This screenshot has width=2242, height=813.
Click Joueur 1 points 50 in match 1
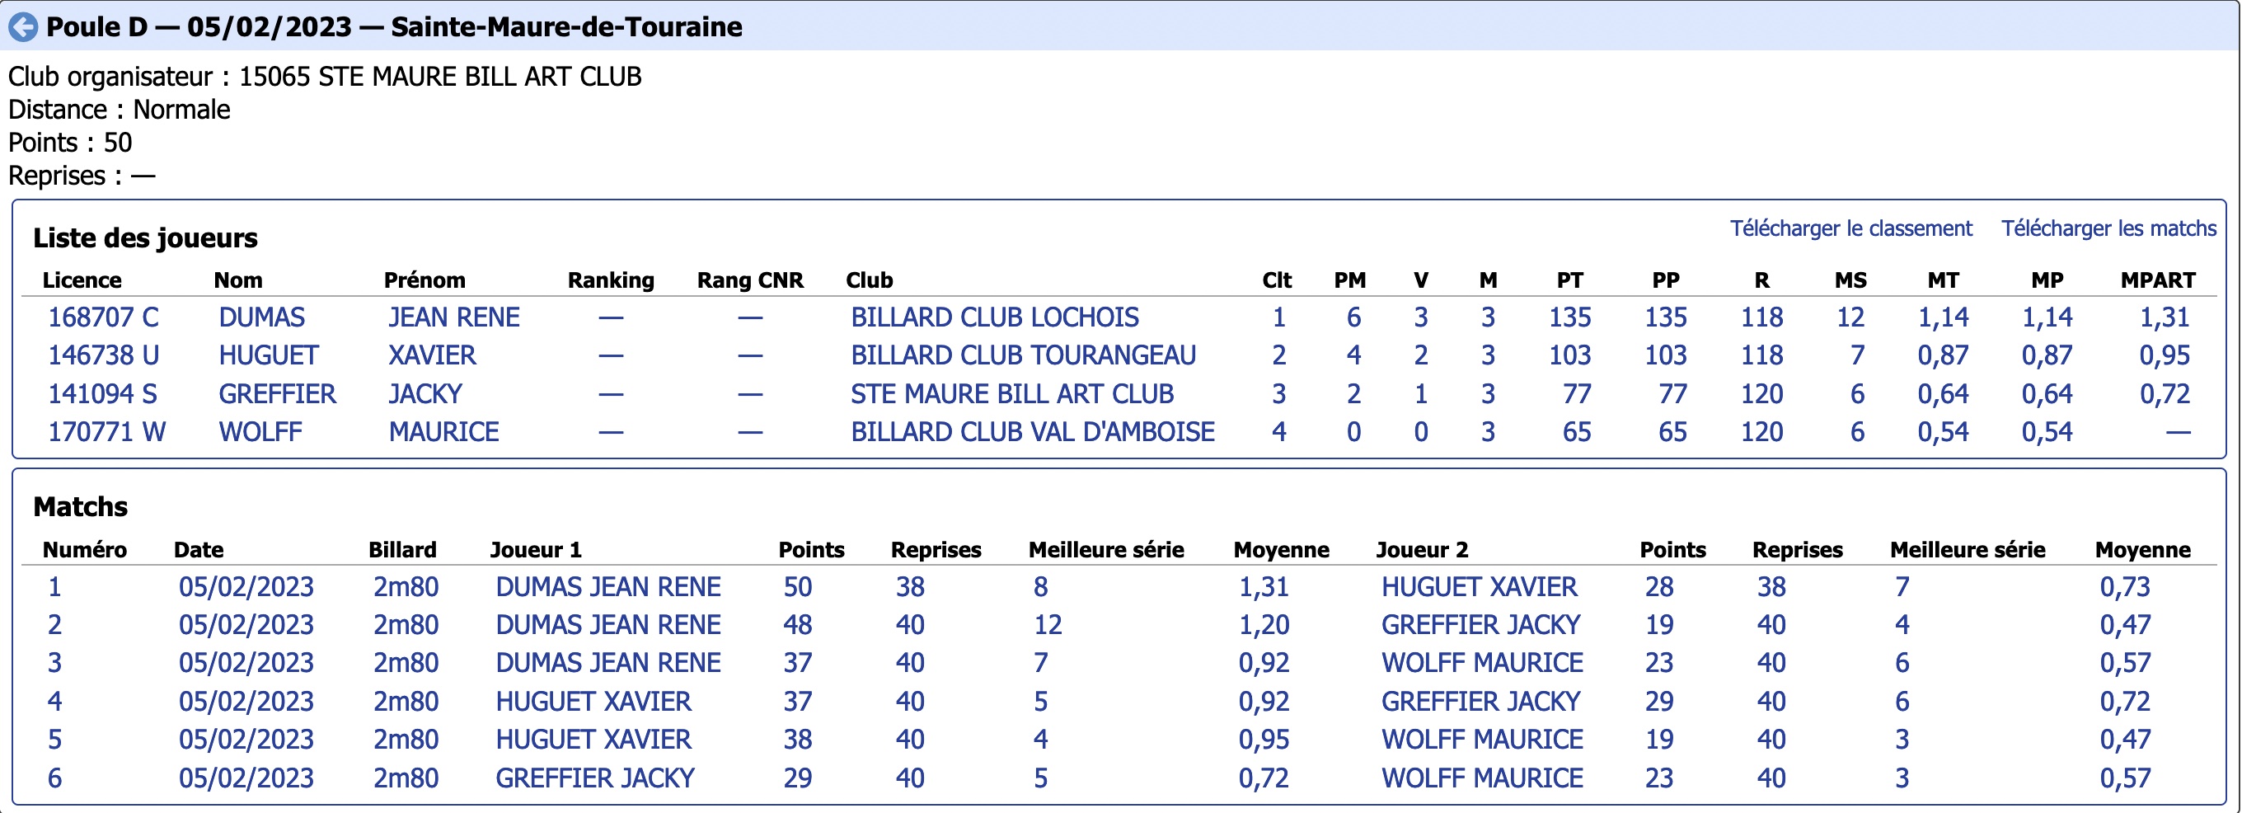(797, 587)
